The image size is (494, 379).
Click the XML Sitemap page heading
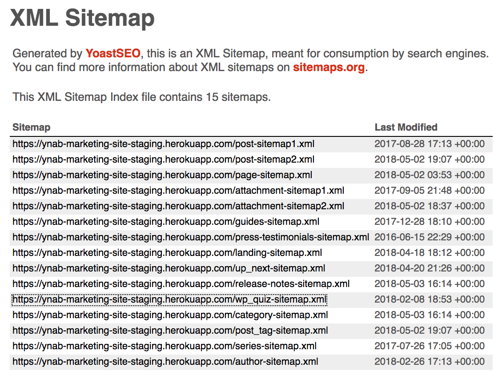(x=82, y=18)
